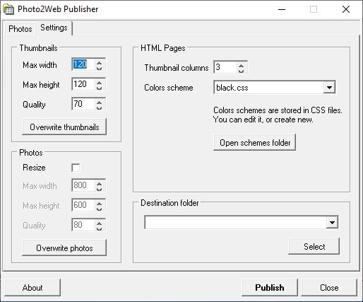
Task: Open the About dialog
Action: coord(32,288)
